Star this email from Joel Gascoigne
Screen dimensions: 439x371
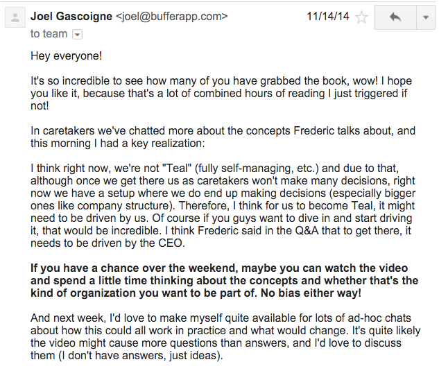[361, 17]
